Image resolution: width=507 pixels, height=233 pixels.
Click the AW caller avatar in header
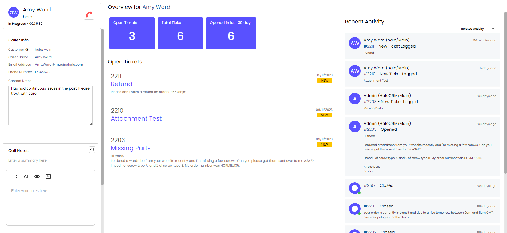[x=14, y=12]
